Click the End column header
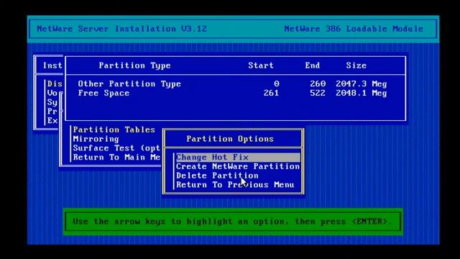The height and width of the screenshot is (259, 460). [313, 65]
